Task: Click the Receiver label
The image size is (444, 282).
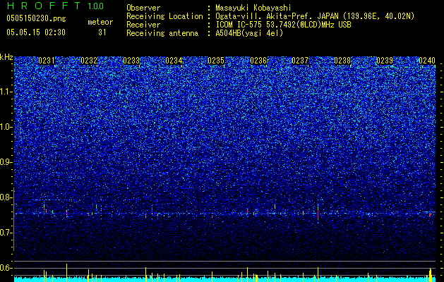Action: (143, 25)
